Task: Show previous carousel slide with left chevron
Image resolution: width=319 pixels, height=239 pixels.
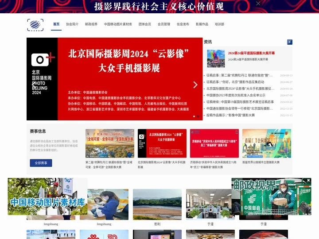Action: click(33, 85)
